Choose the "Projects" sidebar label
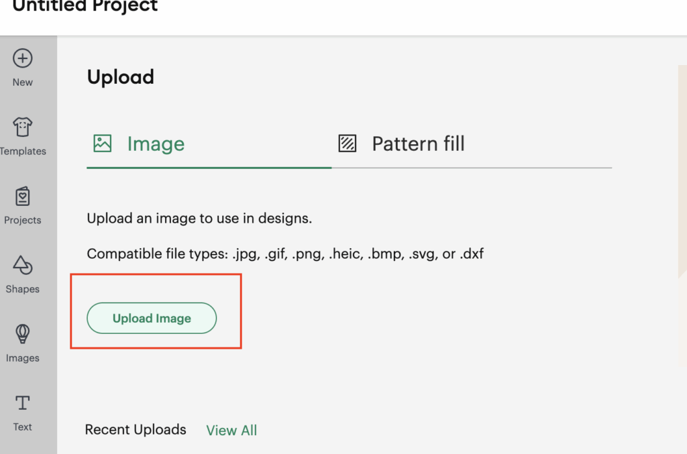The image size is (687, 454). coord(23,220)
